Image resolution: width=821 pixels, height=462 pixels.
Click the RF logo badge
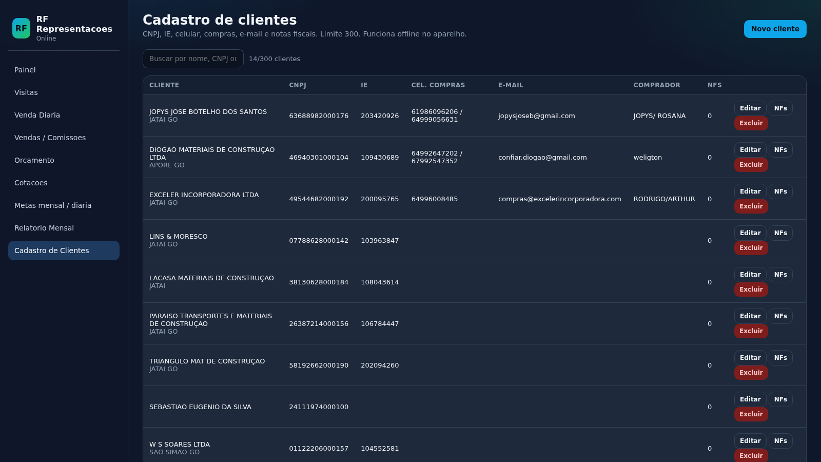tap(21, 29)
